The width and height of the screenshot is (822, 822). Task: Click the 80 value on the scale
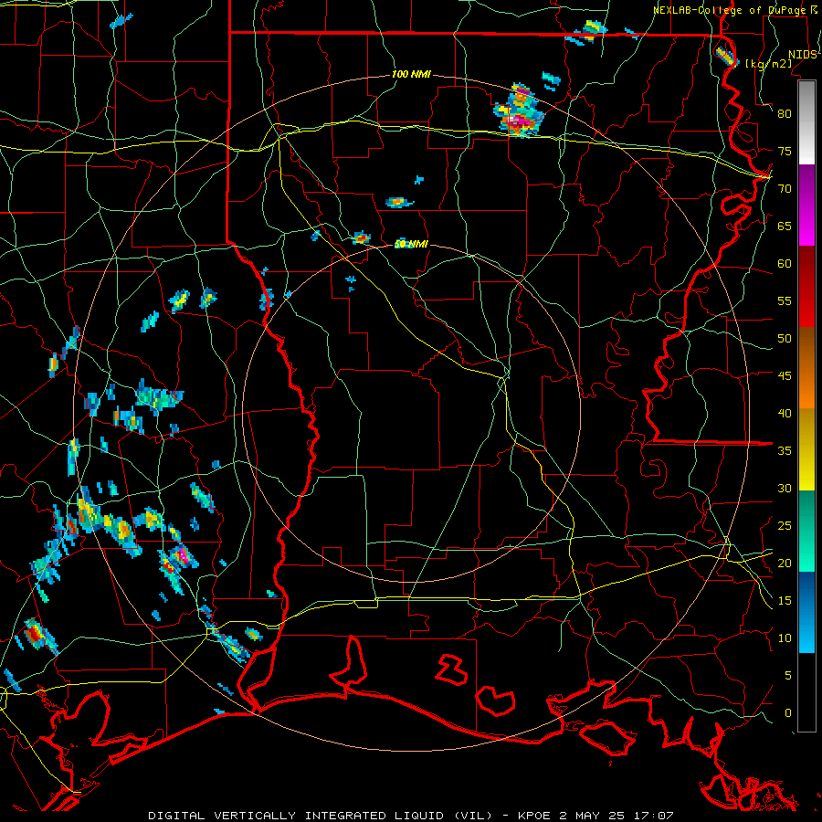[785, 114]
